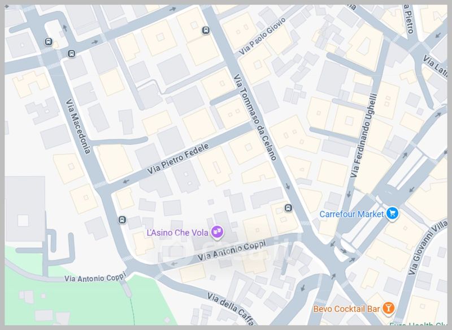Select the leftmost bus stop icon near top-left intersection
The width and height of the screenshot is (452, 330).
click(49, 42)
